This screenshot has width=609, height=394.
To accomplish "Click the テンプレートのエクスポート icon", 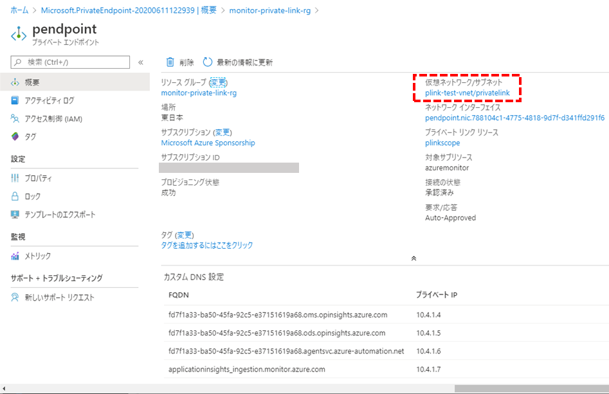I will coord(15,214).
